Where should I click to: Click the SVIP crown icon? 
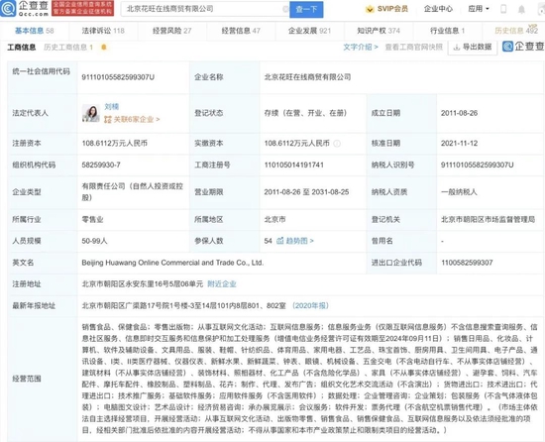pos(370,9)
